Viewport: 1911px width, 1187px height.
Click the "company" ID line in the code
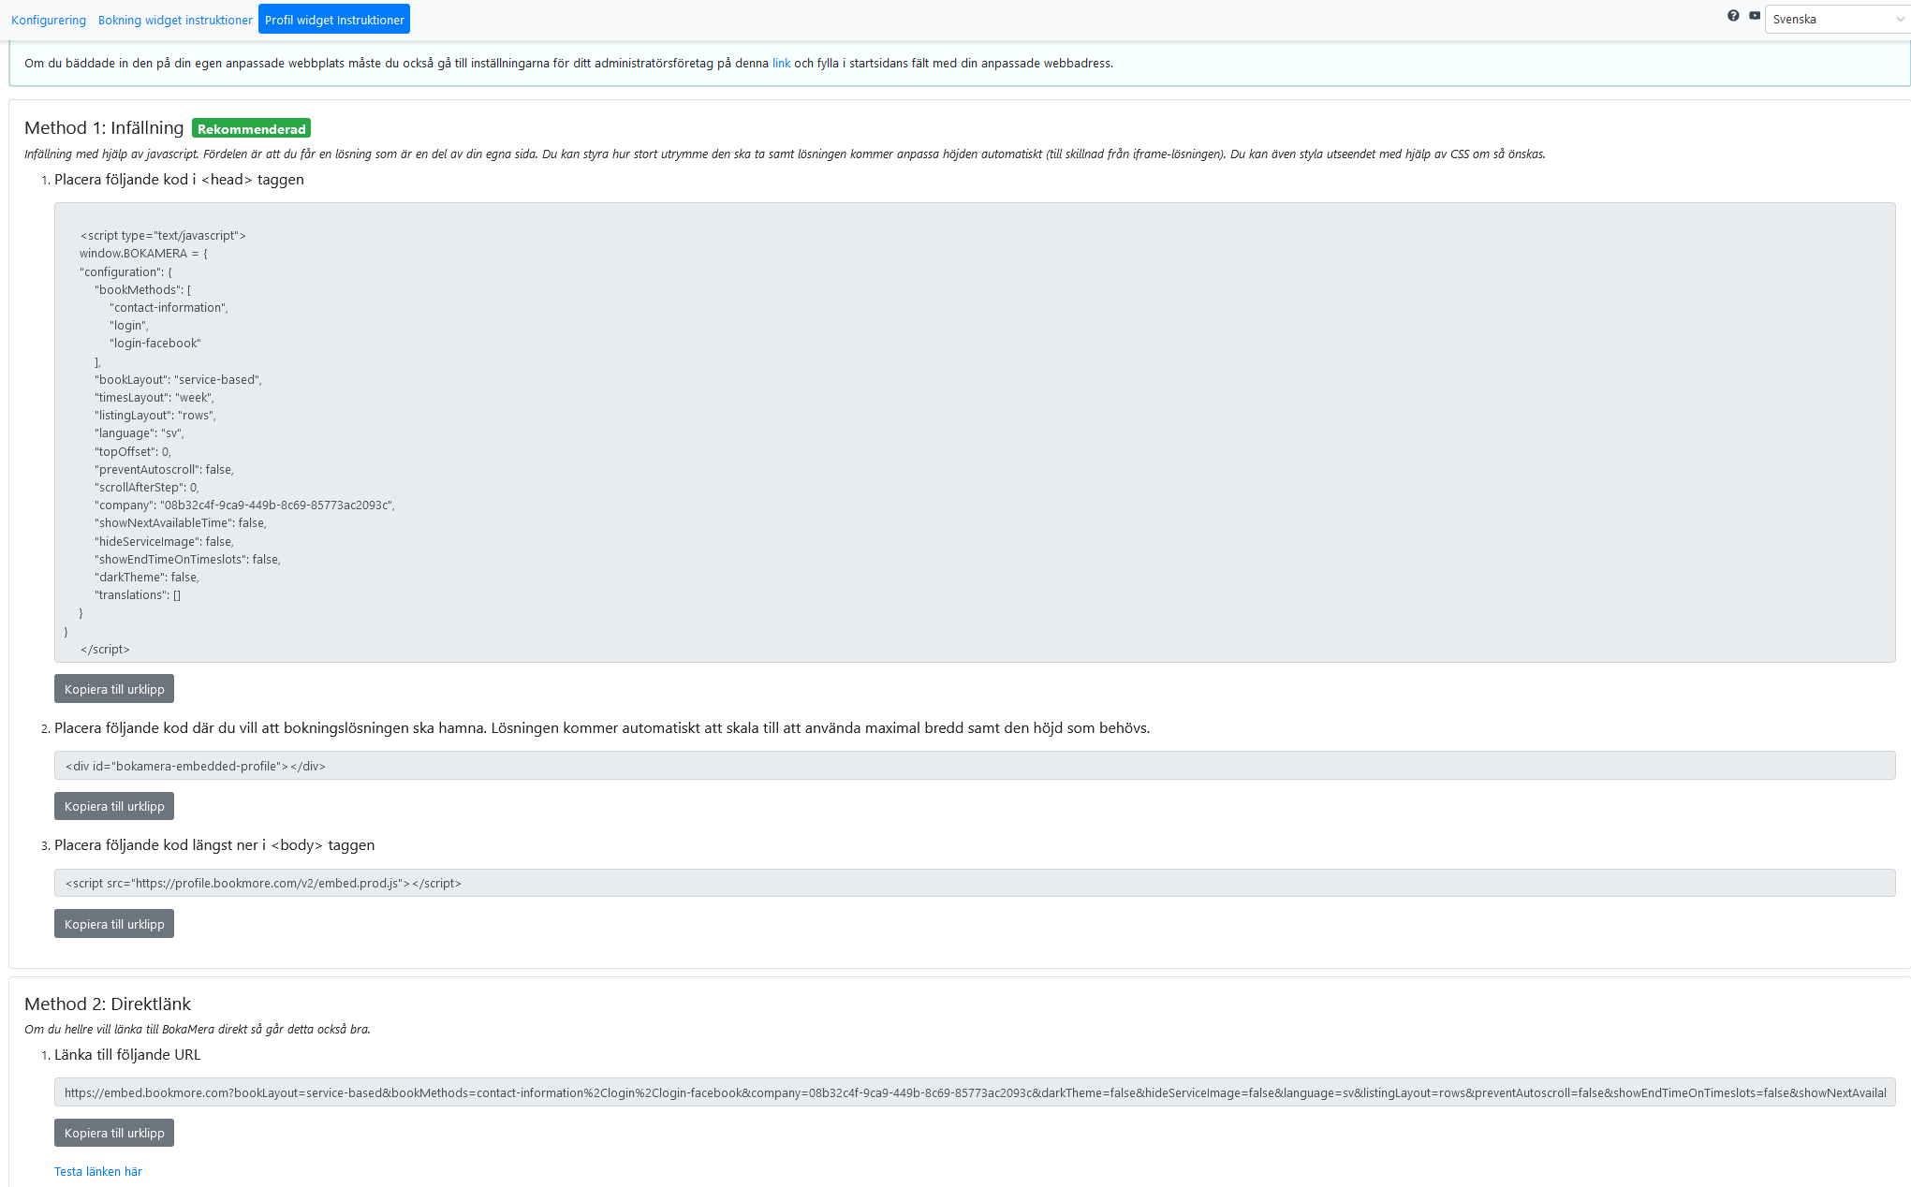(244, 506)
